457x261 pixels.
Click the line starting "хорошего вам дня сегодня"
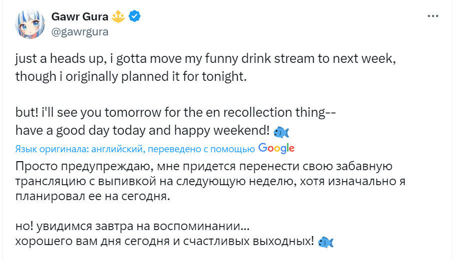pos(165,242)
